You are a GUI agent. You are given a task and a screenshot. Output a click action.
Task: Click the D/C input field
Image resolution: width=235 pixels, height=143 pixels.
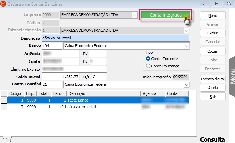(99, 77)
